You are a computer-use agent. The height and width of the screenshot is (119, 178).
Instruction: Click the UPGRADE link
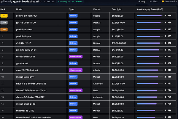click(79, 1)
